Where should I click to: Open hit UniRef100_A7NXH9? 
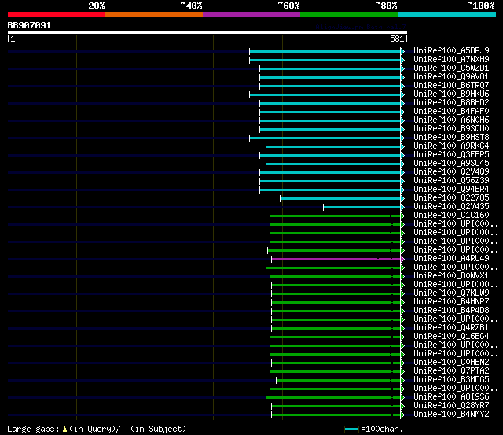pyautogui.click(x=451, y=59)
